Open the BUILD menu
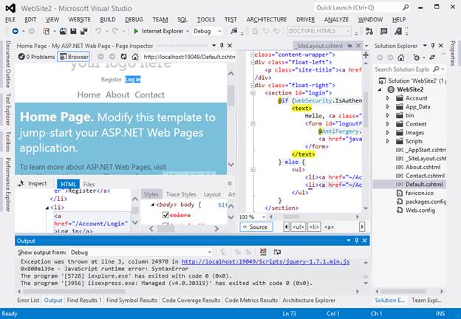Viewport: 461px width, 319px height. (x=108, y=20)
